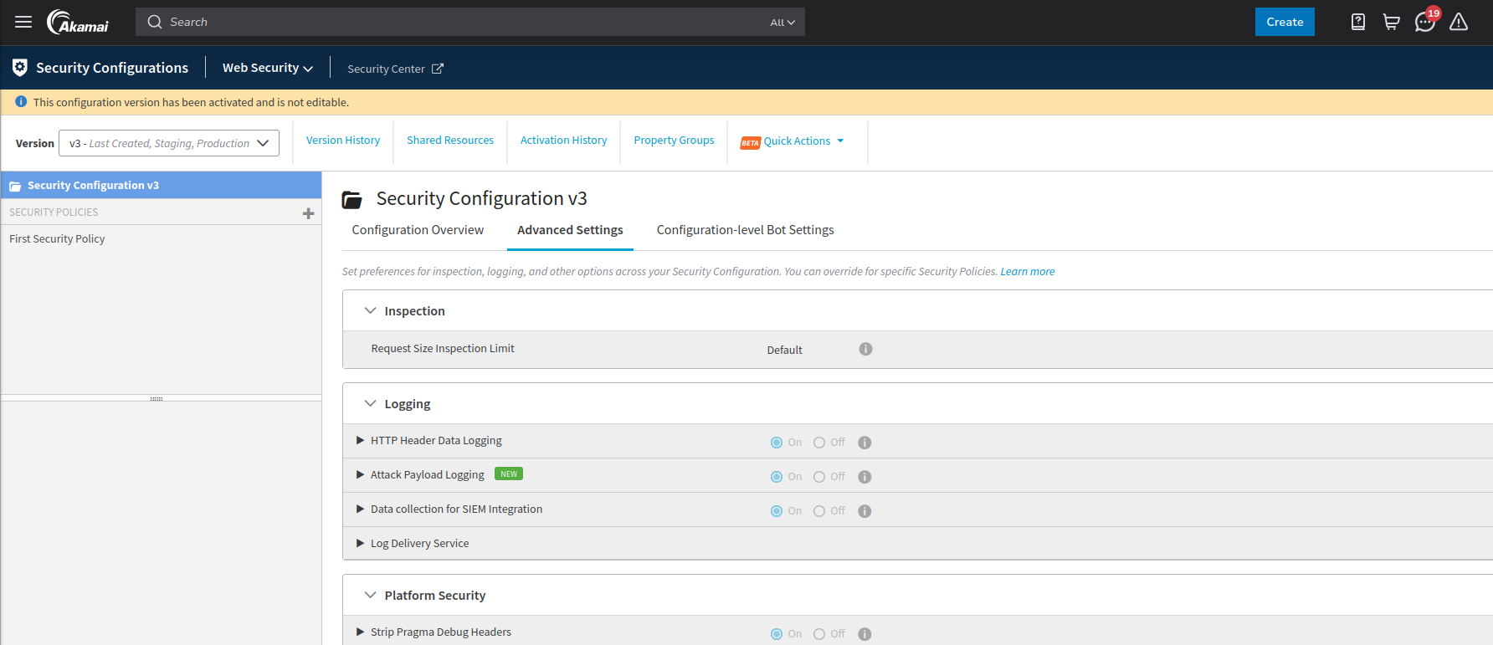Open the alerts warning triangle icon

1459,22
